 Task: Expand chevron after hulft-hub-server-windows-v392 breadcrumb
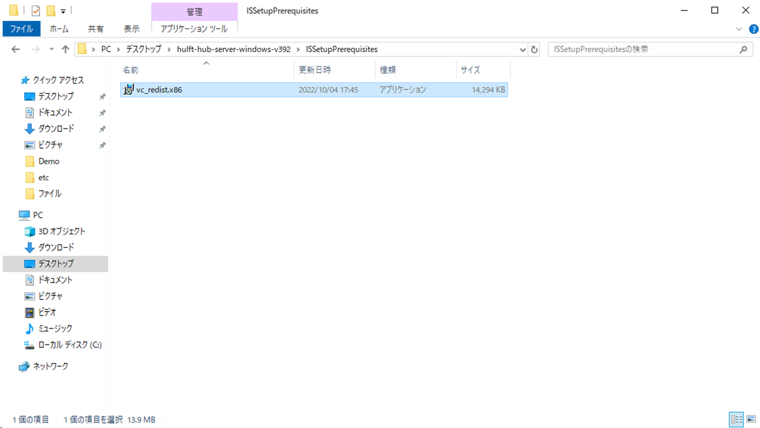click(x=298, y=49)
